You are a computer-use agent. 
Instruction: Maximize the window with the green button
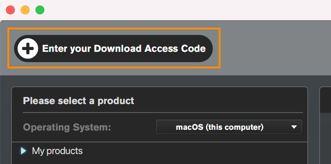coord(40,10)
